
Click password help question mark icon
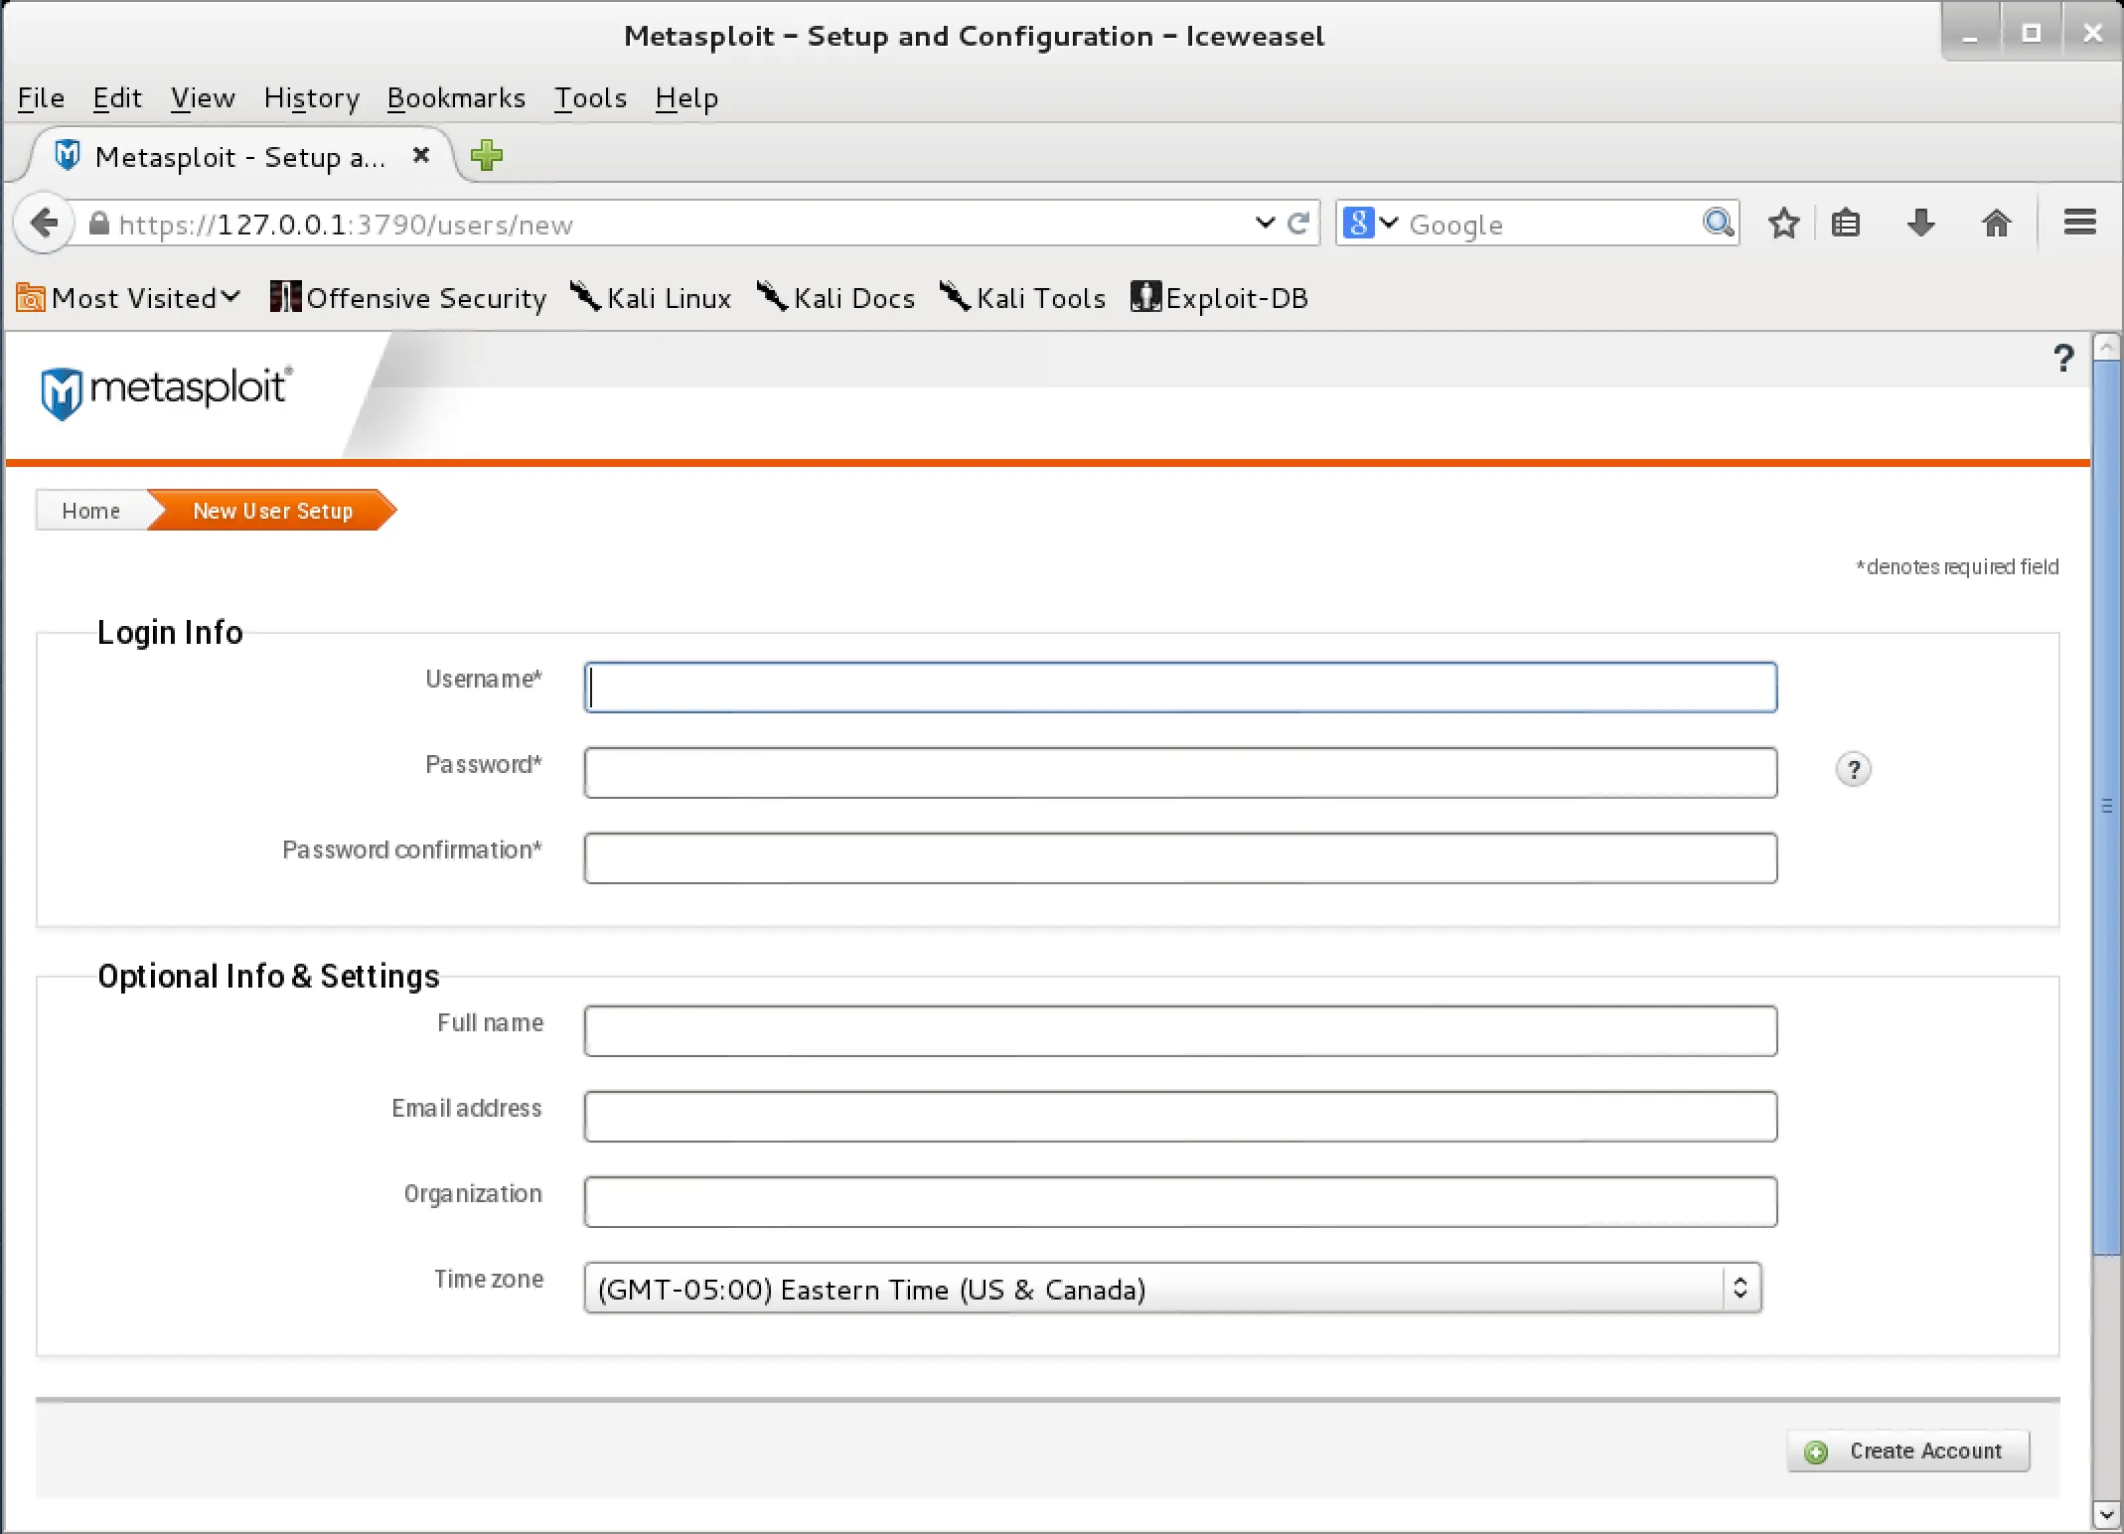point(1853,770)
